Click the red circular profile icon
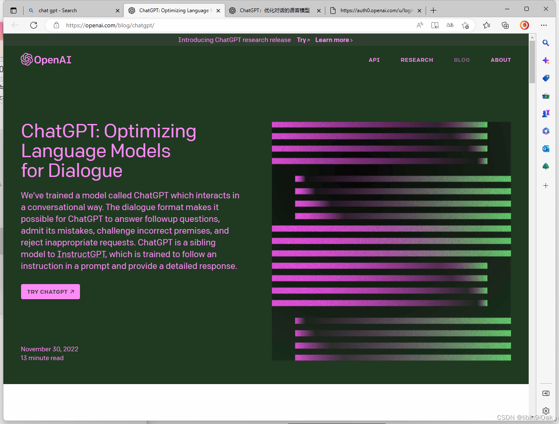 coord(524,25)
